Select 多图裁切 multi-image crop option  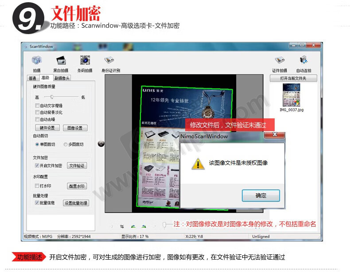(x=66, y=144)
